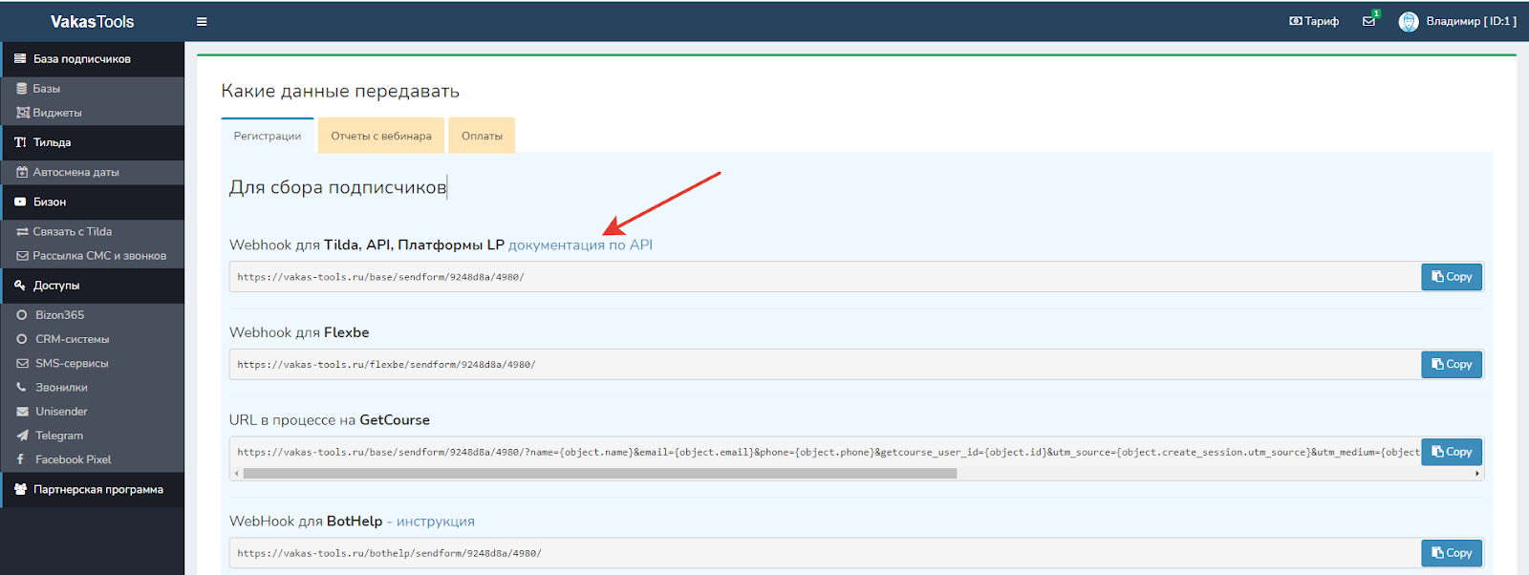Viewport: 1529px width, 575px height.
Task: Open the BotHelp инструкция link
Action: [435, 522]
